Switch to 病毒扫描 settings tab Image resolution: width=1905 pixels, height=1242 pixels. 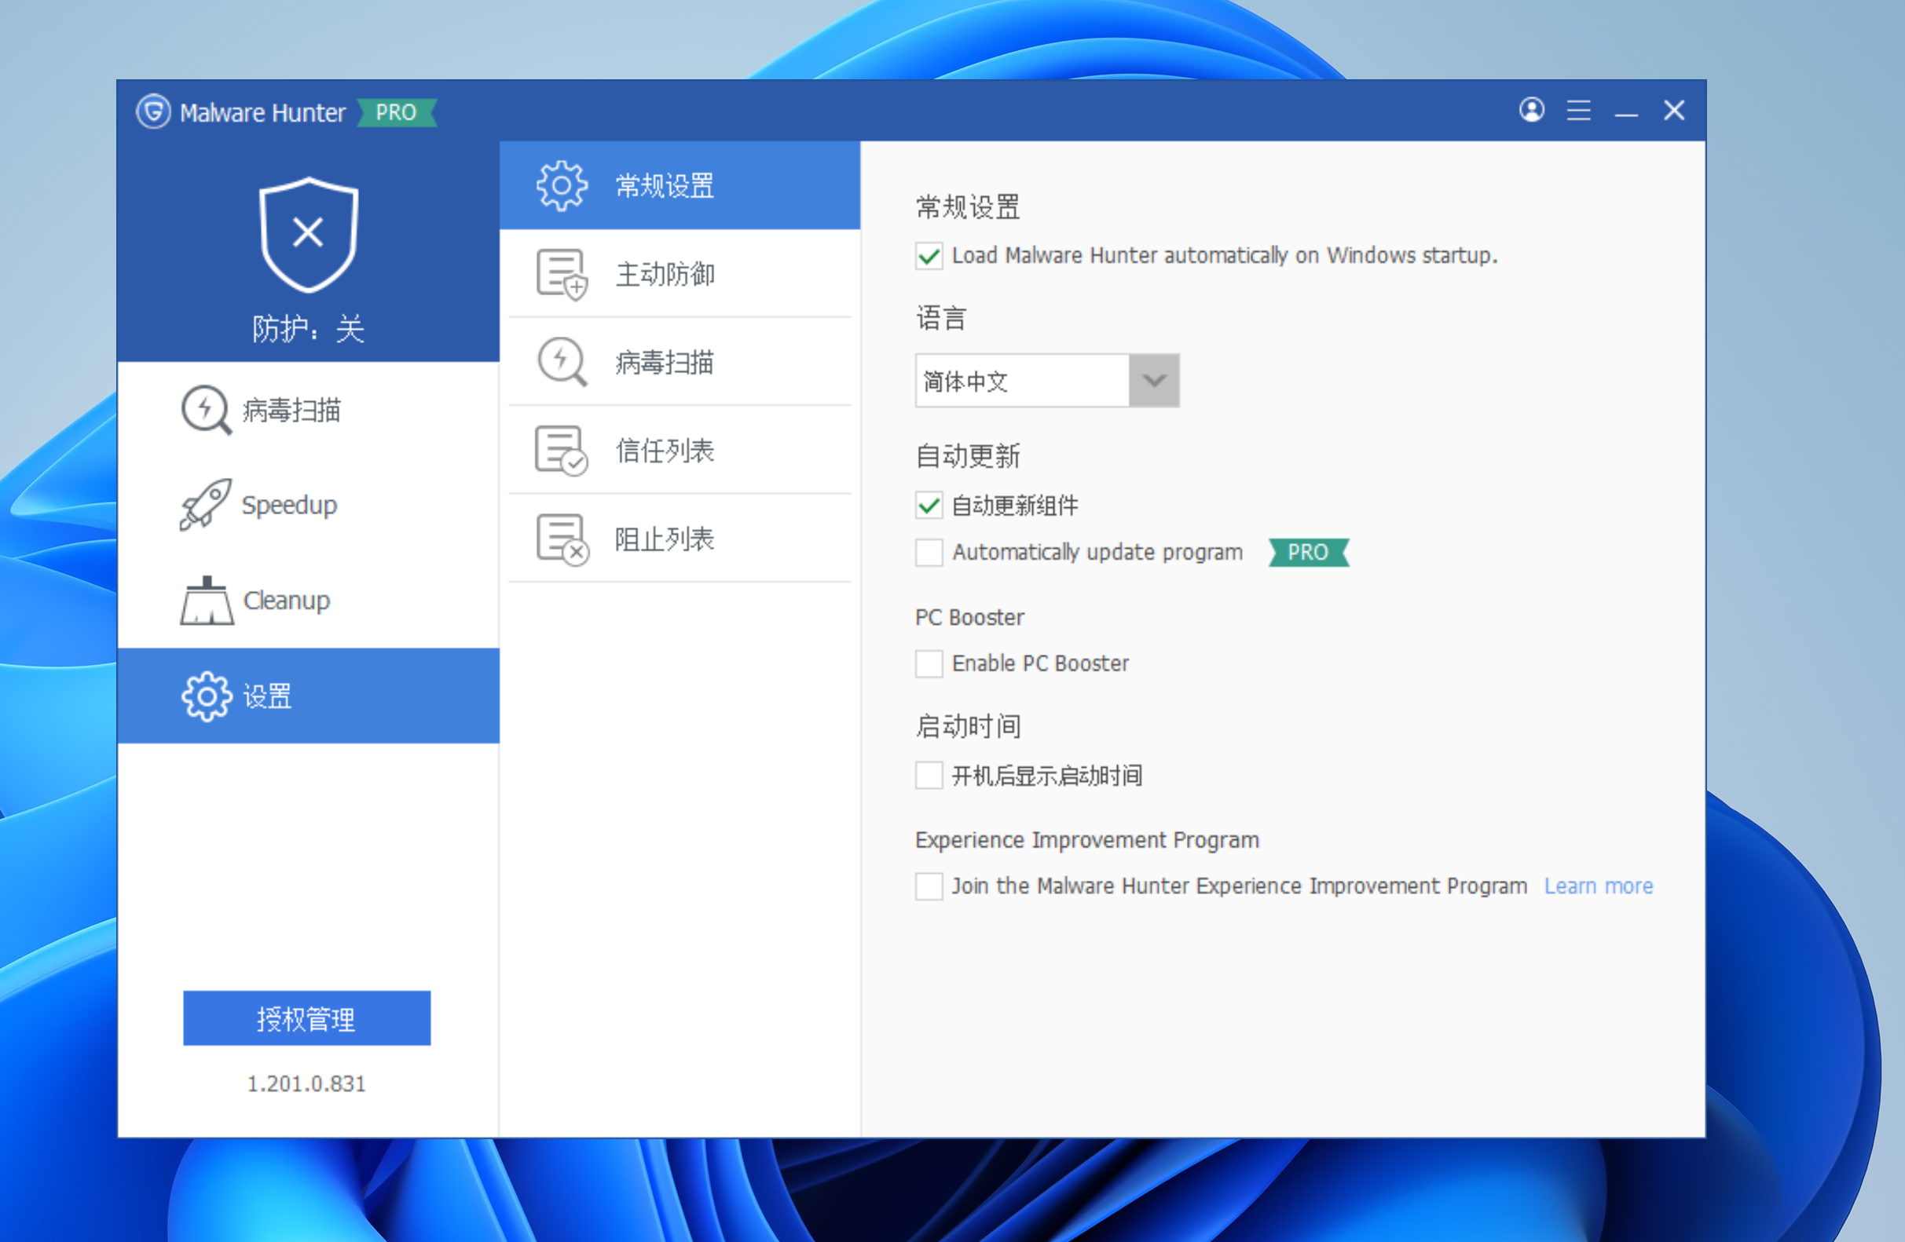click(x=680, y=362)
